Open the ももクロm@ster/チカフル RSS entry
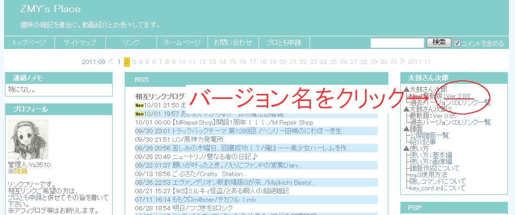 click(x=214, y=199)
